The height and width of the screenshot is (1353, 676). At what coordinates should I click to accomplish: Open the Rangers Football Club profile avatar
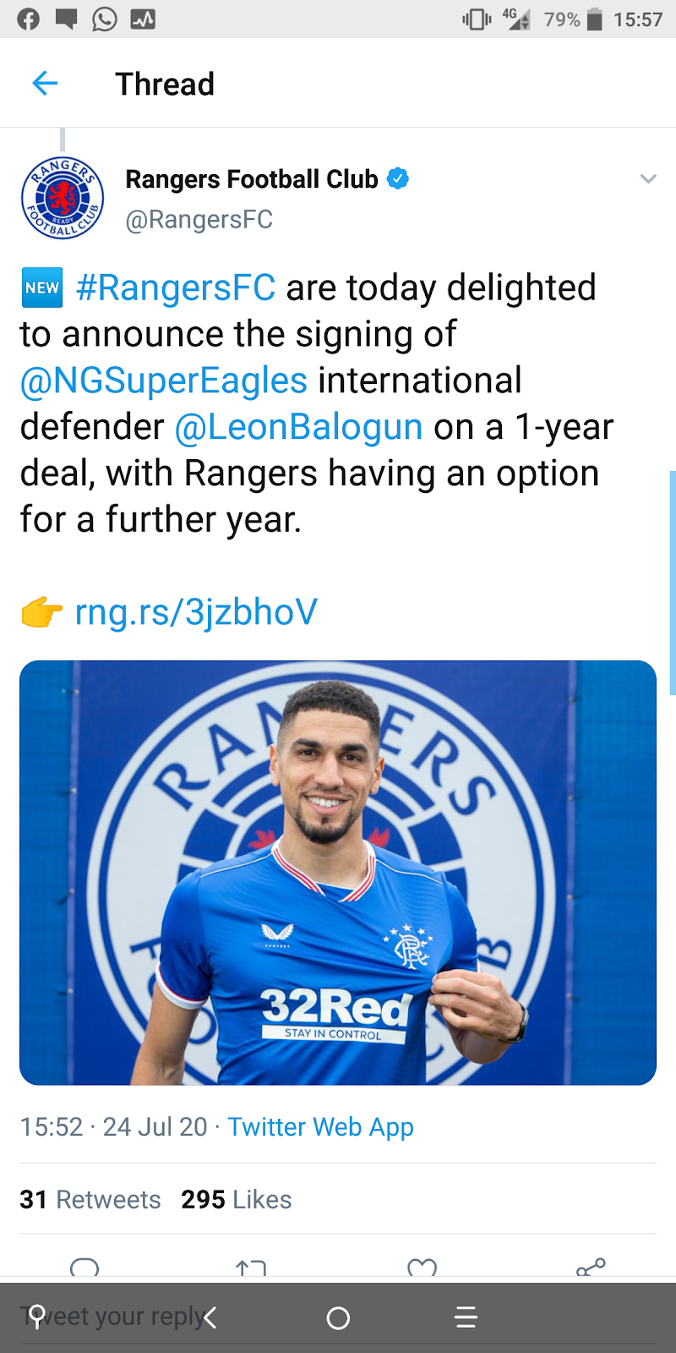(63, 197)
